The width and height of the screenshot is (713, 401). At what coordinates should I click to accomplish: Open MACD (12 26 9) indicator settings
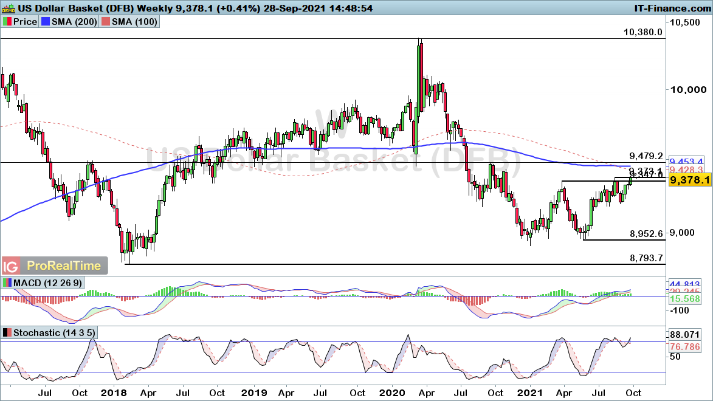tap(48, 283)
